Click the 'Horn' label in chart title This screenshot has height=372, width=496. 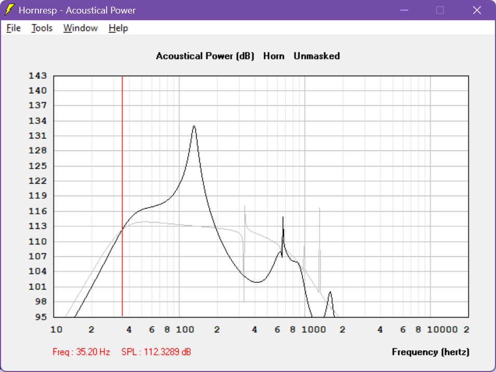click(x=274, y=56)
